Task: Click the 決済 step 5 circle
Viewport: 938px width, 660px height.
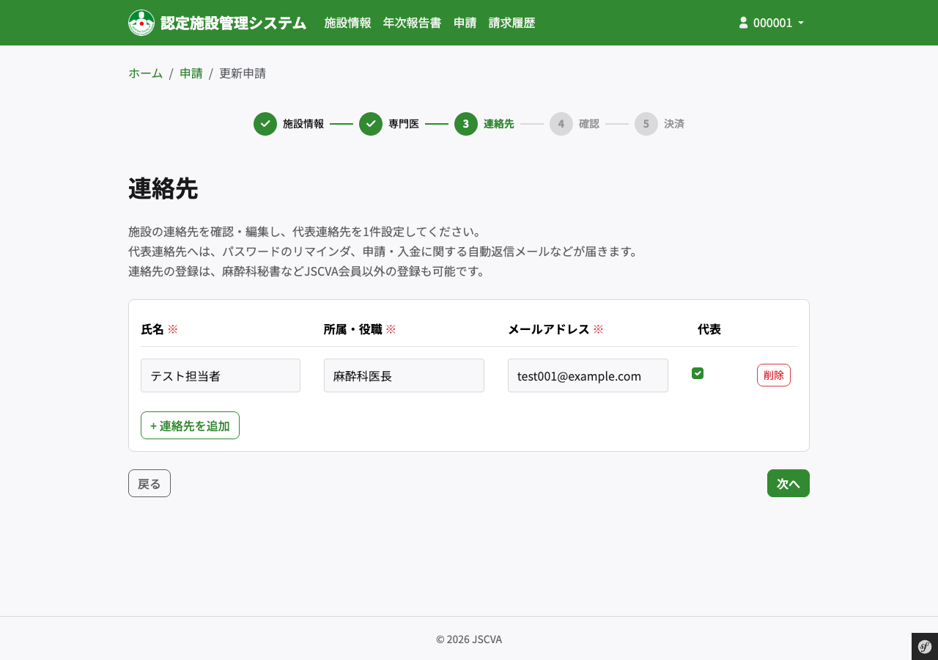Action: coord(646,123)
